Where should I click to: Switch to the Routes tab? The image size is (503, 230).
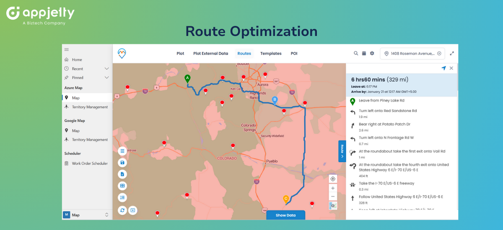pos(244,54)
